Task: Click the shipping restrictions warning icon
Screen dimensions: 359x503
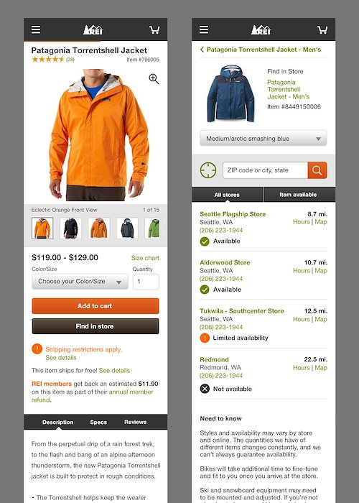Action: [37, 349]
